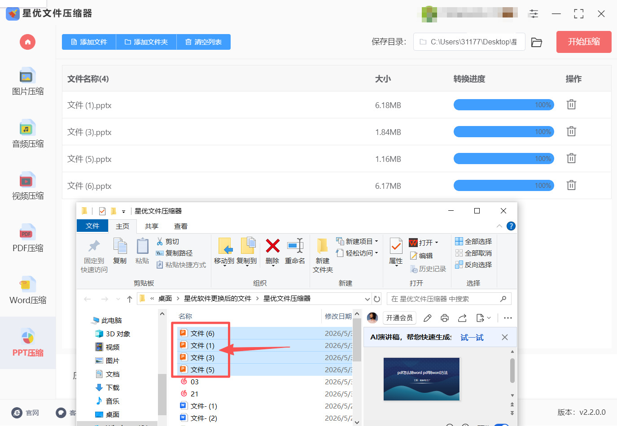The width and height of the screenshot is (617, 426).
Task: Delete 文件 (1).pptx from the list
Action: point(571,104)
